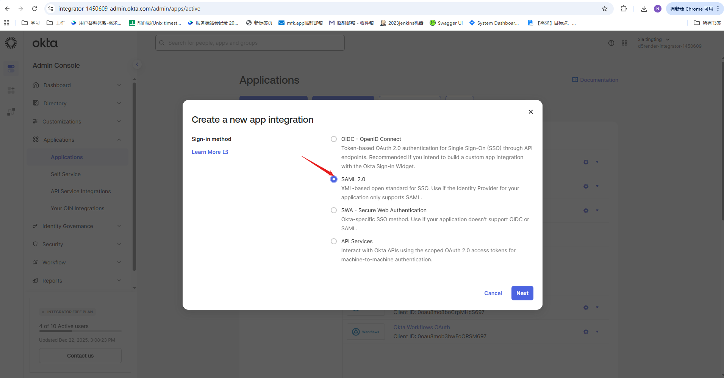
Task: Open Chrome extensions puzzle icon
Action: pos(624,9)
